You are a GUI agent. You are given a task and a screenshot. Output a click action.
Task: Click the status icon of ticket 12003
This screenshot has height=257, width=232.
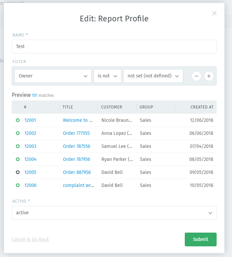point(18,146)
